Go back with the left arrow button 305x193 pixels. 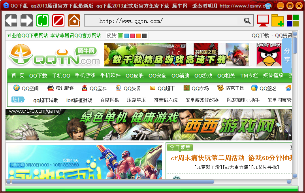(11, 20)
